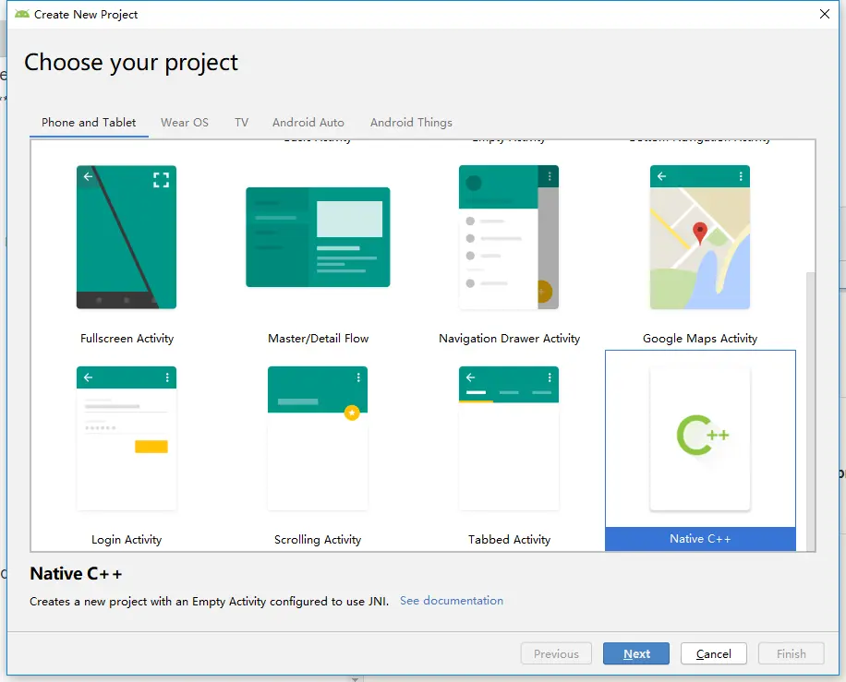Click the Next button
846x682 pixels.
point(636,653)
